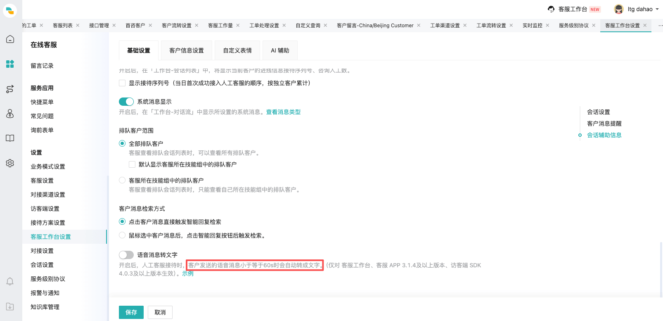Select 鼠标选中客户消息后 radio option
Image resolution: width=663 pixels, height=321 pixels.
coord(122,235)
